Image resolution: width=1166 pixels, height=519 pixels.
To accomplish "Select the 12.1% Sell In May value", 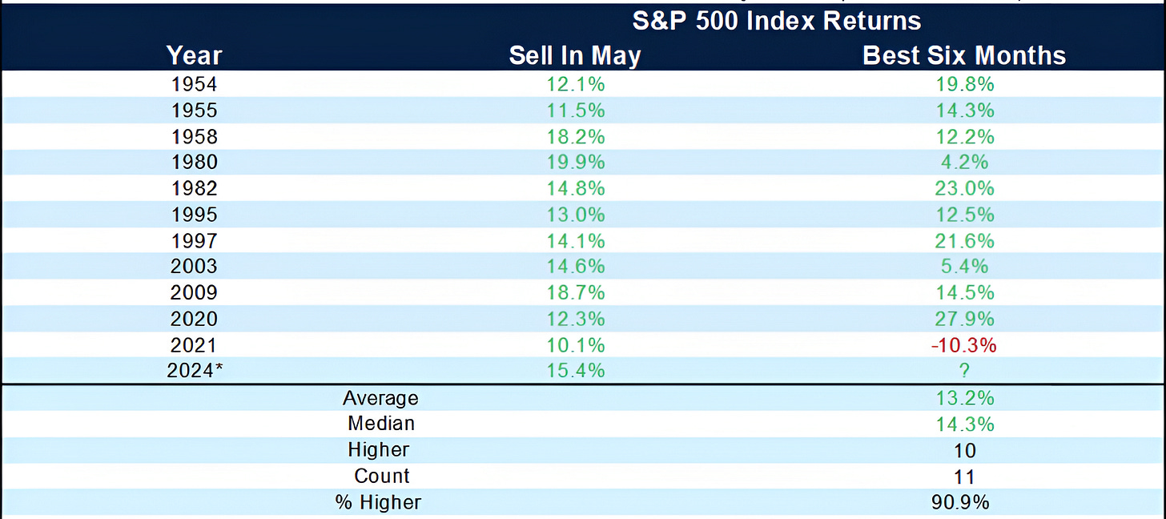I will pos(576,84).
